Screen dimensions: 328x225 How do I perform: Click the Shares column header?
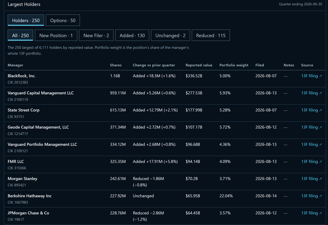[x=116, y=65]
